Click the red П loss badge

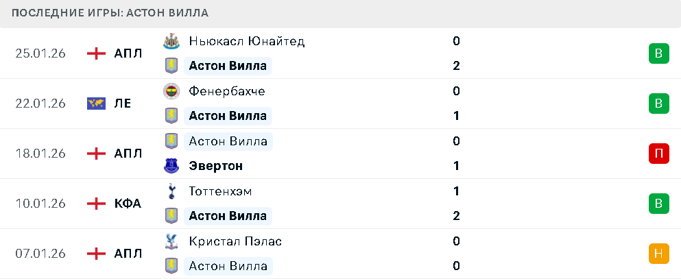658,154
